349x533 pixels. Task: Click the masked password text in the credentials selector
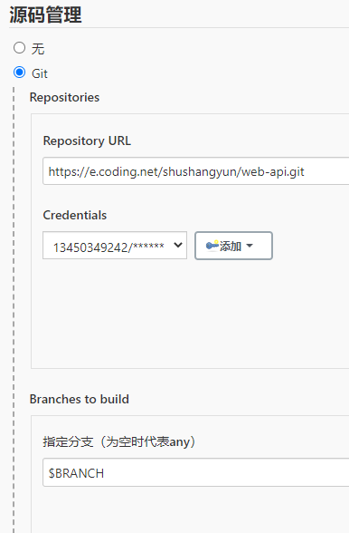pyautogui.click(x=148, y=247)
